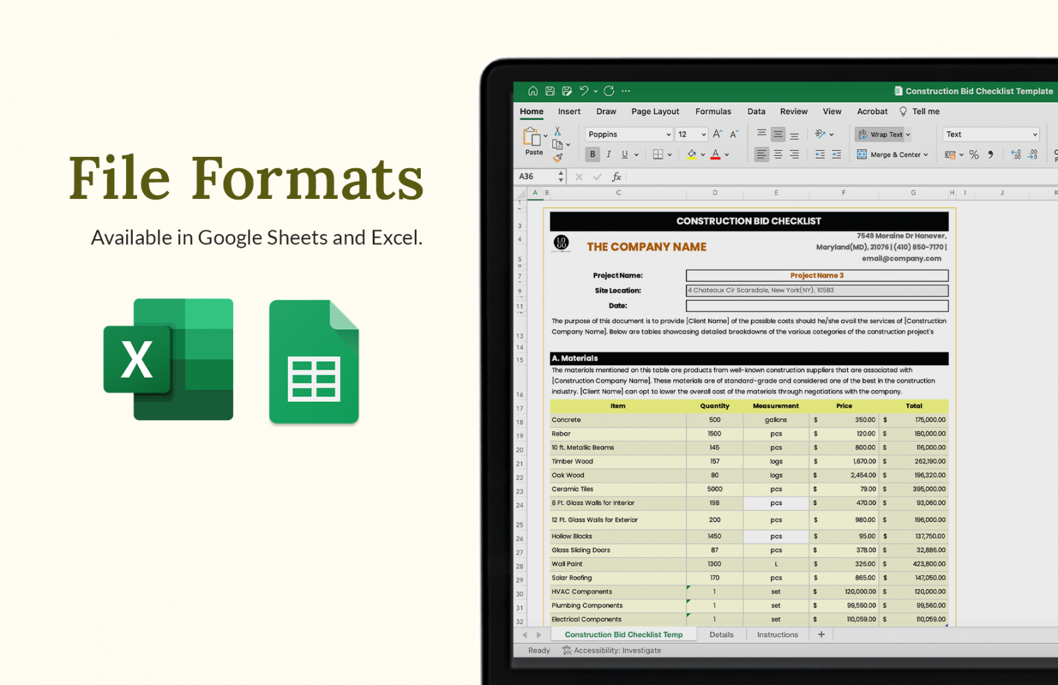Click the Increase Font Size icon

click(717, 134)
